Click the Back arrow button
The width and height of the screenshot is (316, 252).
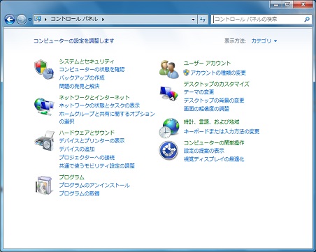[10, 20]
